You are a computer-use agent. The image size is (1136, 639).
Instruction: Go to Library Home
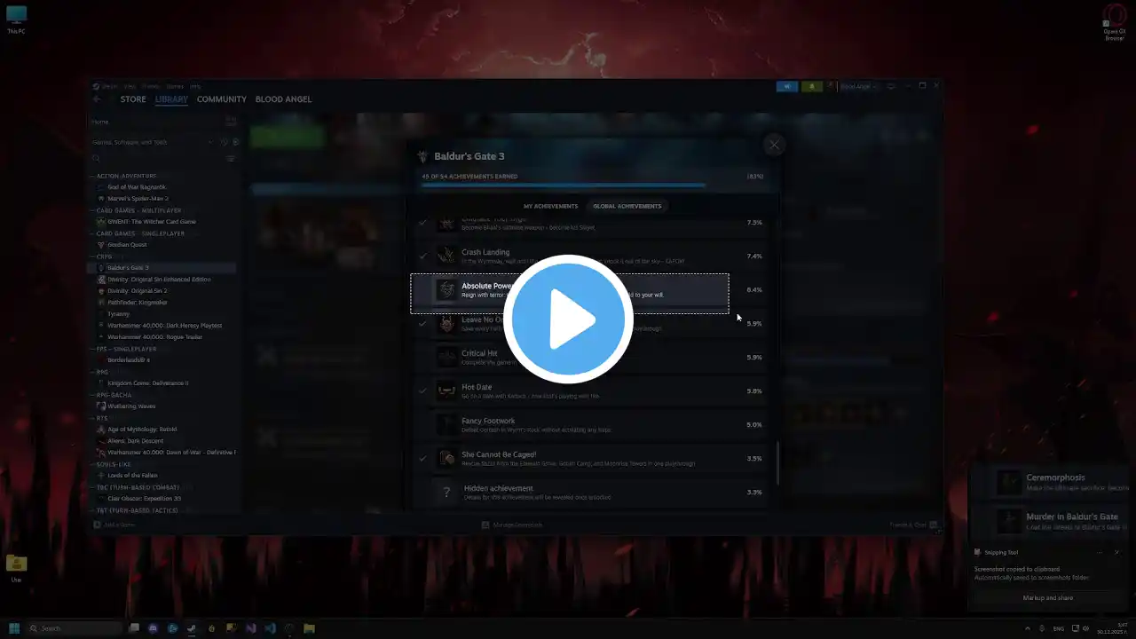(x=100, y=122)
